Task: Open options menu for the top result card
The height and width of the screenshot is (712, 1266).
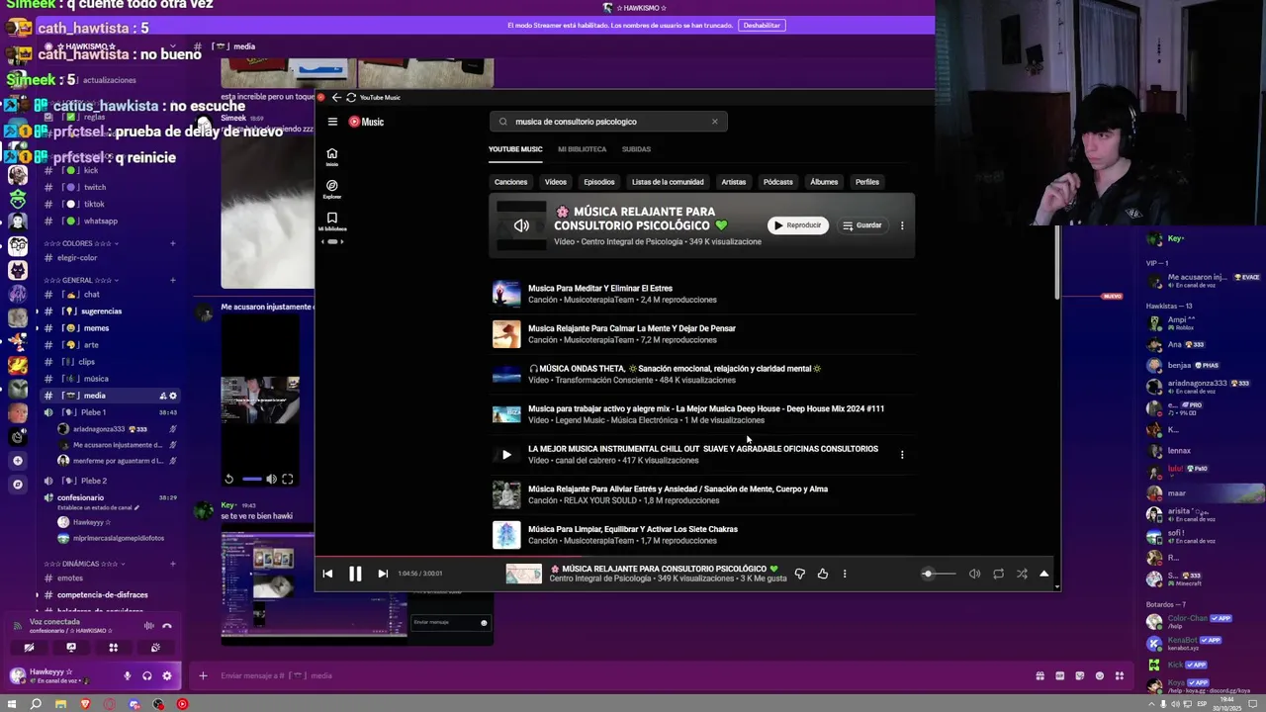Action: pos(902,225)
